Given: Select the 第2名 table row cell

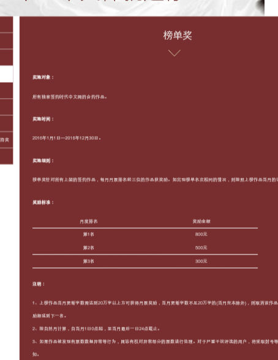Looking at the screenshot, I should point(89,248).
